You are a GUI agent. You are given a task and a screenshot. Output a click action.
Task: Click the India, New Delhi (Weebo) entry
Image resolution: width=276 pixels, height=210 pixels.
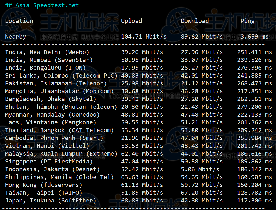click(47, 52)
